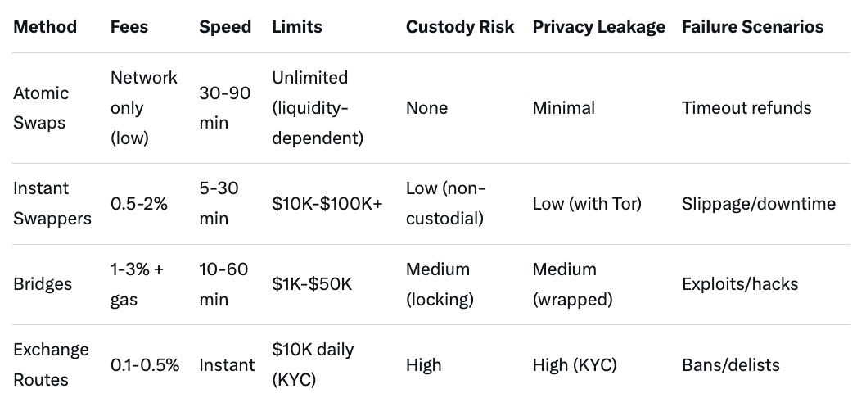Select the Atomic Swaps row label
This screenshot has height=416, width=866.
pos(42,107)
